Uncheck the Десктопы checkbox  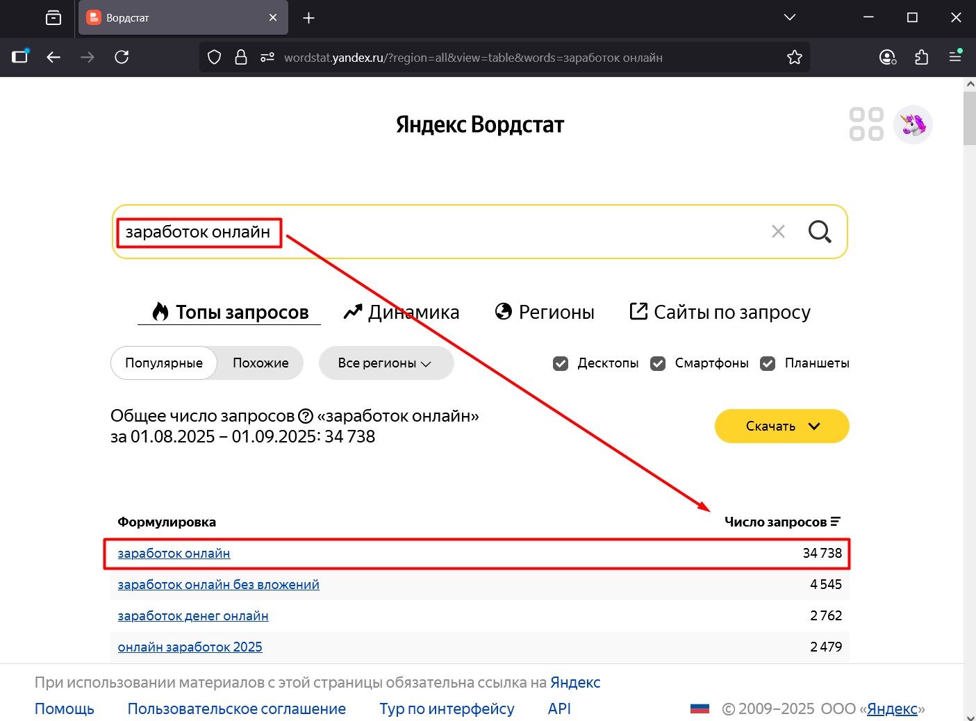click(x=560, y=363)
